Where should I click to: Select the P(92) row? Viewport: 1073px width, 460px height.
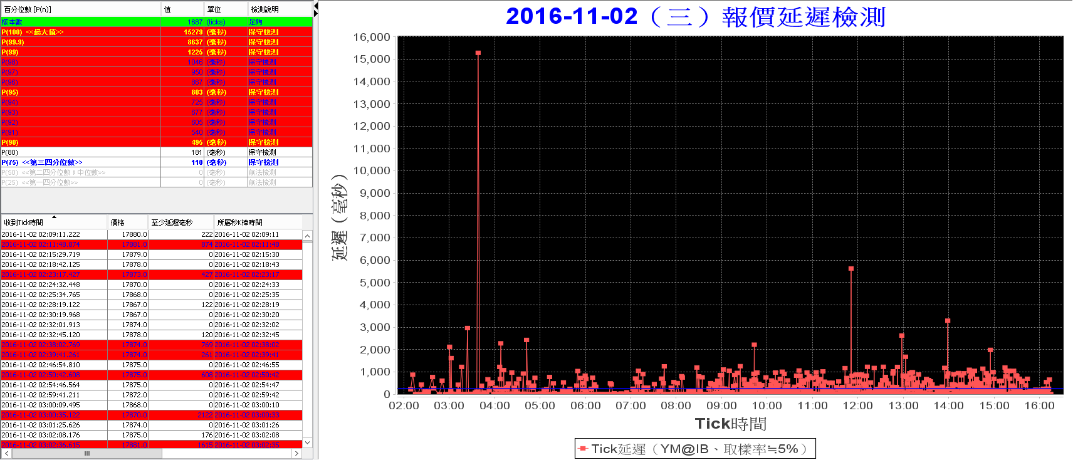pyautogui.click(x=157, y=122)
